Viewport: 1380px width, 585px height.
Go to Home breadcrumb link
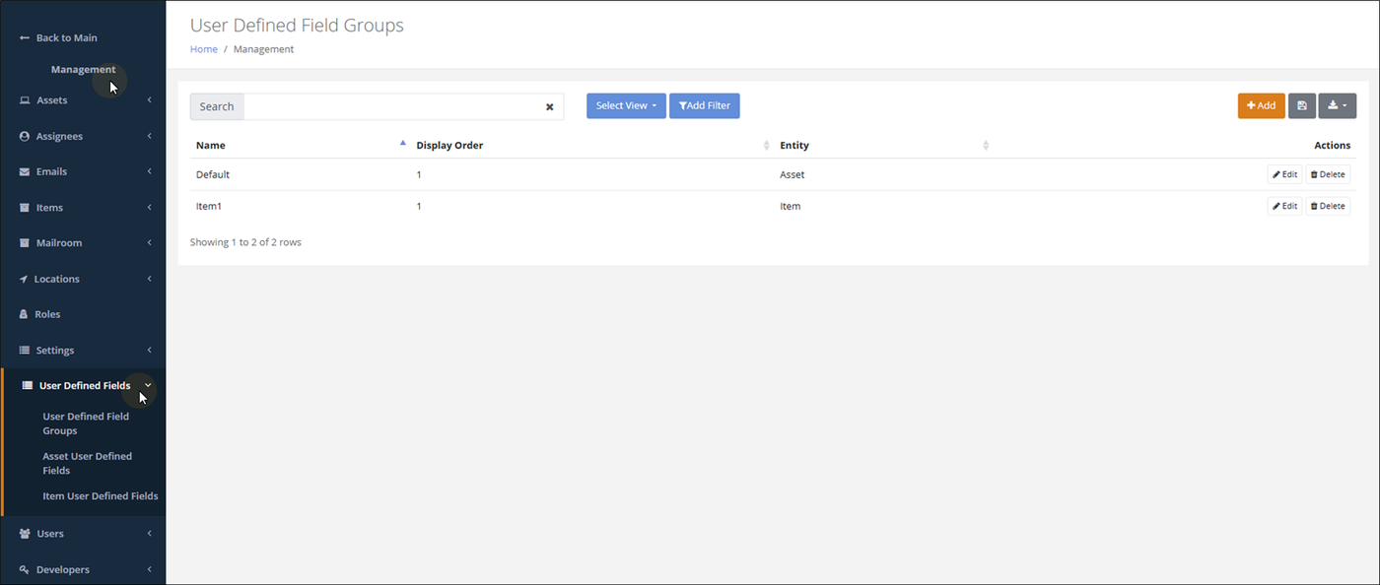[204, 49]
